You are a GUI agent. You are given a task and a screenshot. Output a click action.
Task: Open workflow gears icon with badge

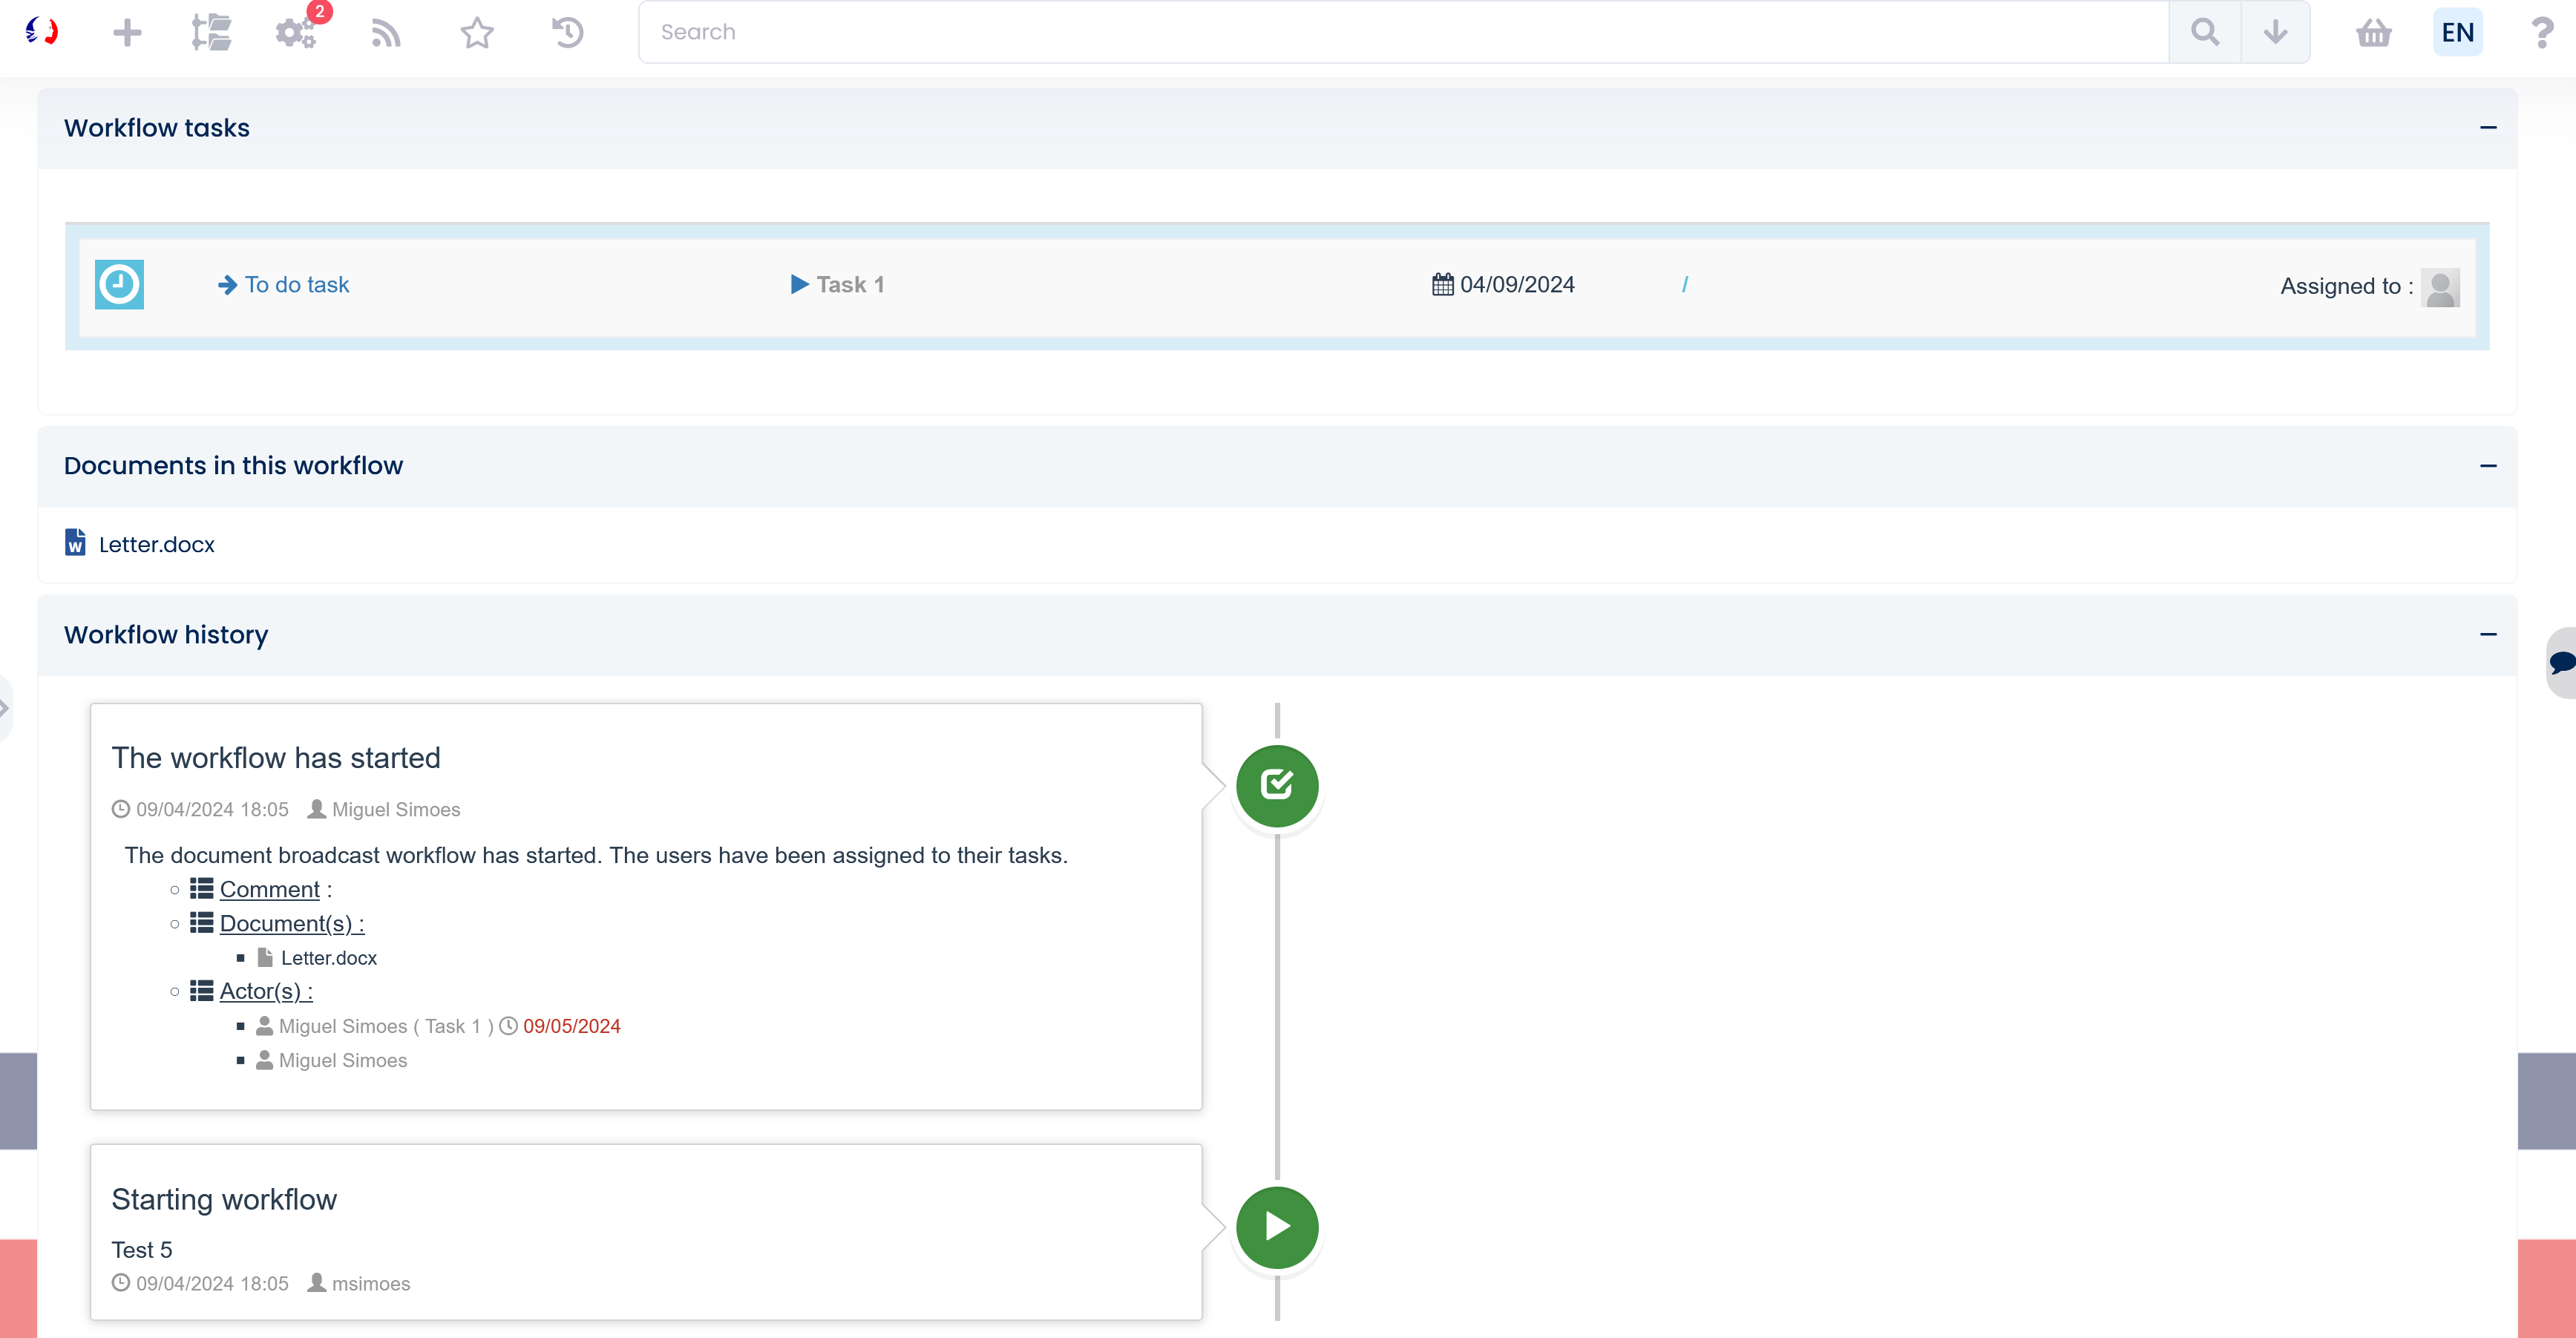(x=296, y=33)
